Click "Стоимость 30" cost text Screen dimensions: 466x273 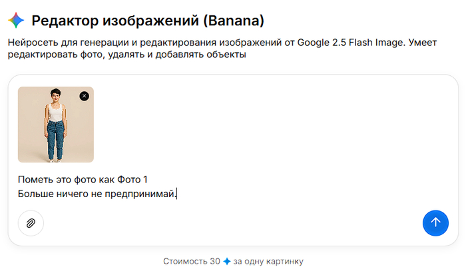click(x=192, y=262)
